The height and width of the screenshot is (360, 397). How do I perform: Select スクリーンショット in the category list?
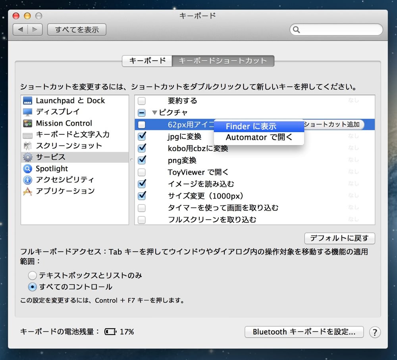(75, 146)
